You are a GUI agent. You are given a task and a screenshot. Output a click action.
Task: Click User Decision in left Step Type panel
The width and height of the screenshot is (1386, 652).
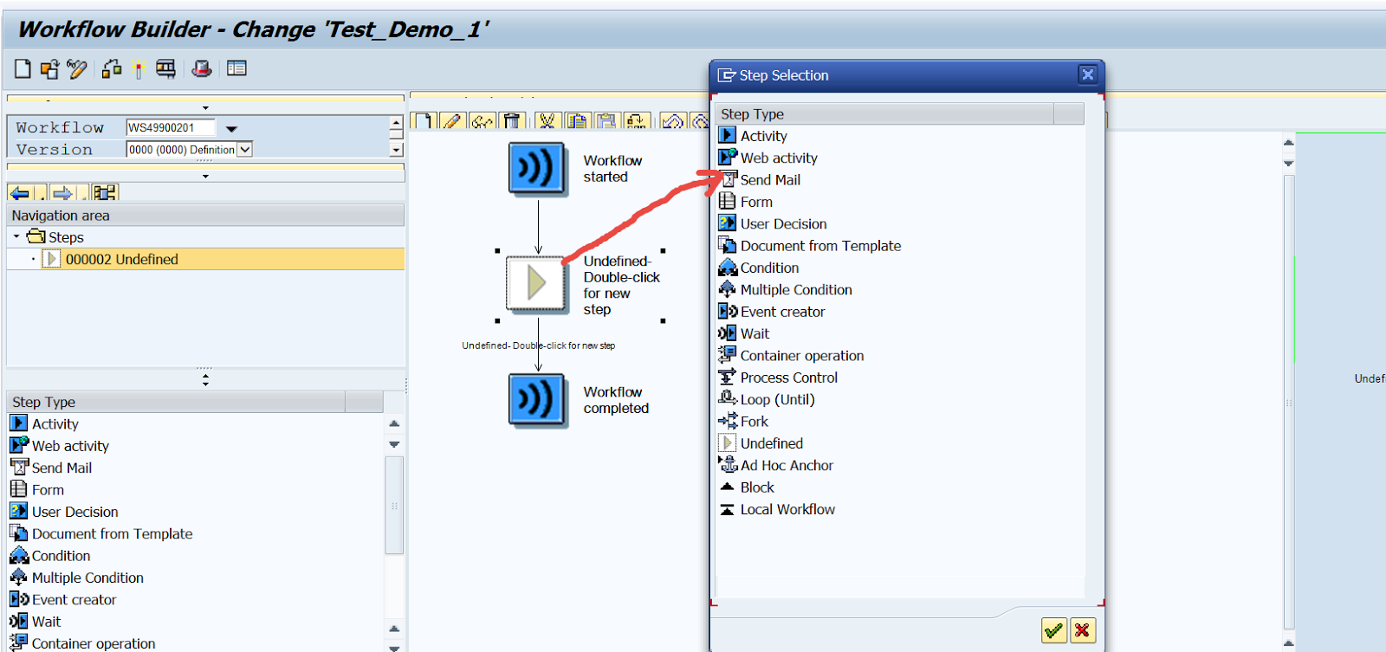[x=74, y=512]
